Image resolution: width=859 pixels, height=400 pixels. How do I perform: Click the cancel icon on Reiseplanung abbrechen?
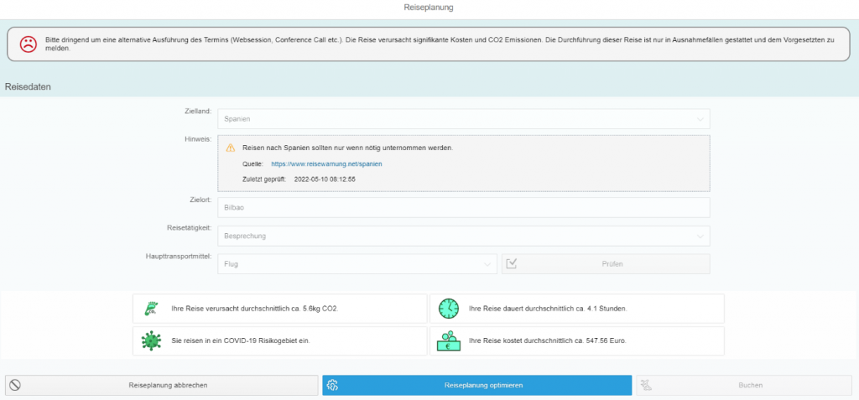[15, 385]
